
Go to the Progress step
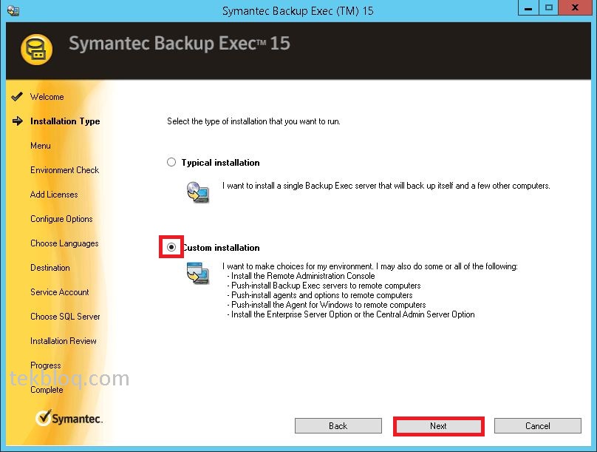(46, 365)
